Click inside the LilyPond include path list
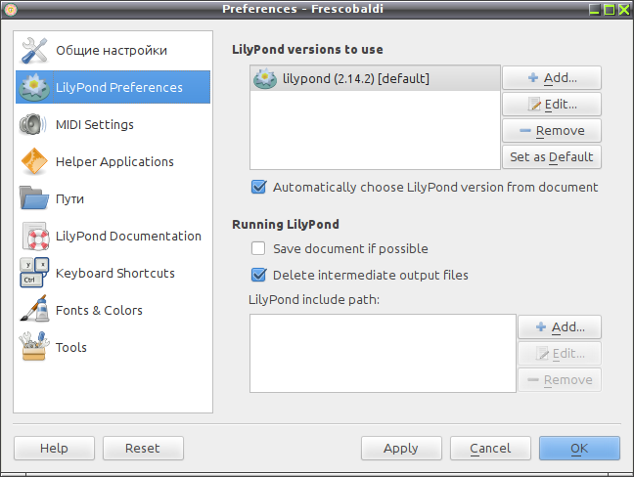The height and width of the screenshot is (477, 634). pos(383,354)
